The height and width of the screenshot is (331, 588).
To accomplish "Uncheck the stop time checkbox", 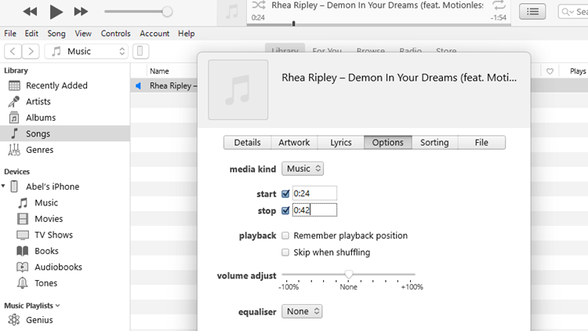I will [x=285, y=210].
